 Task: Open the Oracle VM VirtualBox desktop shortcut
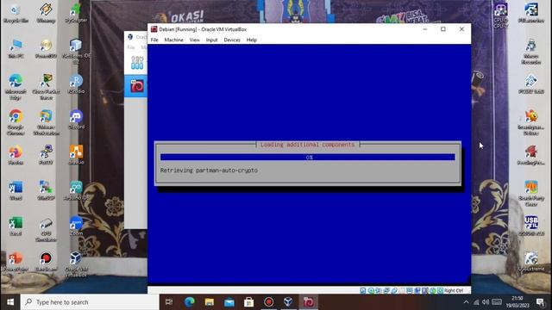coord(76,264)
